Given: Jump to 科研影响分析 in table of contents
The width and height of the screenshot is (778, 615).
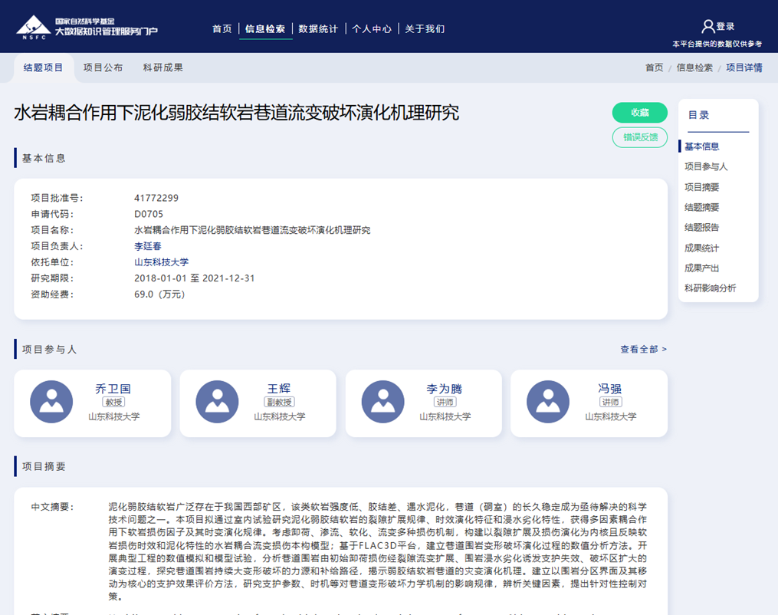Looking at the screenshot, I should point(710,288).
